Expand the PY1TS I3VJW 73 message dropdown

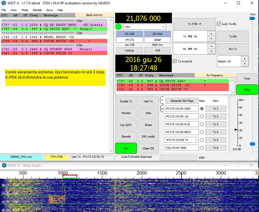(x=196, y=140)
